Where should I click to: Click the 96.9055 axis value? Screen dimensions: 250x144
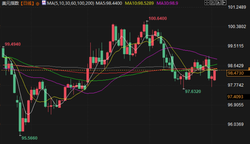[x=236, y=105]
